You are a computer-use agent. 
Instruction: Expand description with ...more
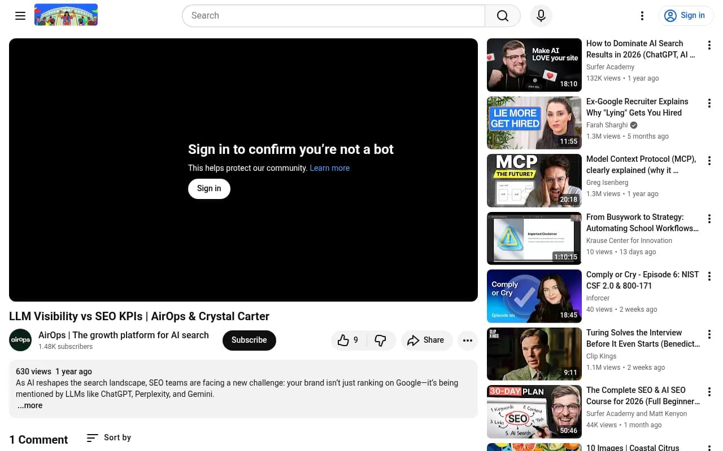point(30,405)
